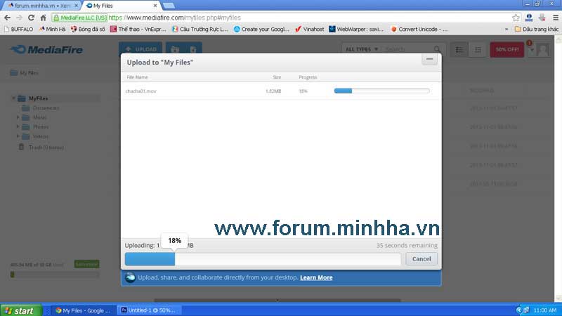
Task: Bookmark this page with star icon
Action: tap(516, 18)
